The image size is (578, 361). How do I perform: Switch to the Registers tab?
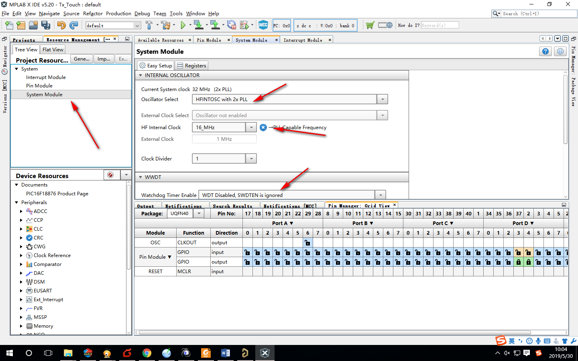click(x=192, y=65)
